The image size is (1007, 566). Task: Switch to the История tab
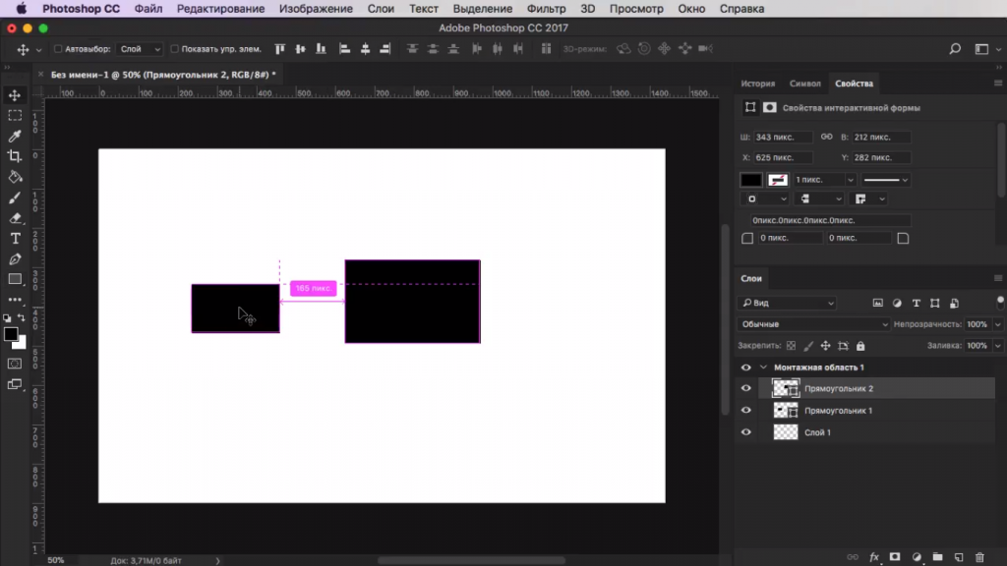click(x=758, y=84)
